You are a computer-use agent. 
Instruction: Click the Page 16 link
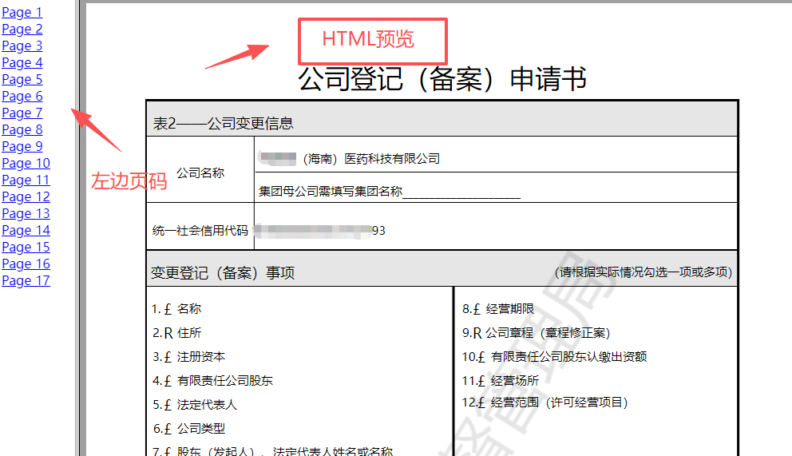26,264
